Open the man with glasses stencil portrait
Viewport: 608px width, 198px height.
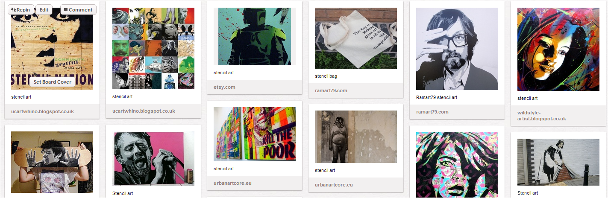(457, 49)
